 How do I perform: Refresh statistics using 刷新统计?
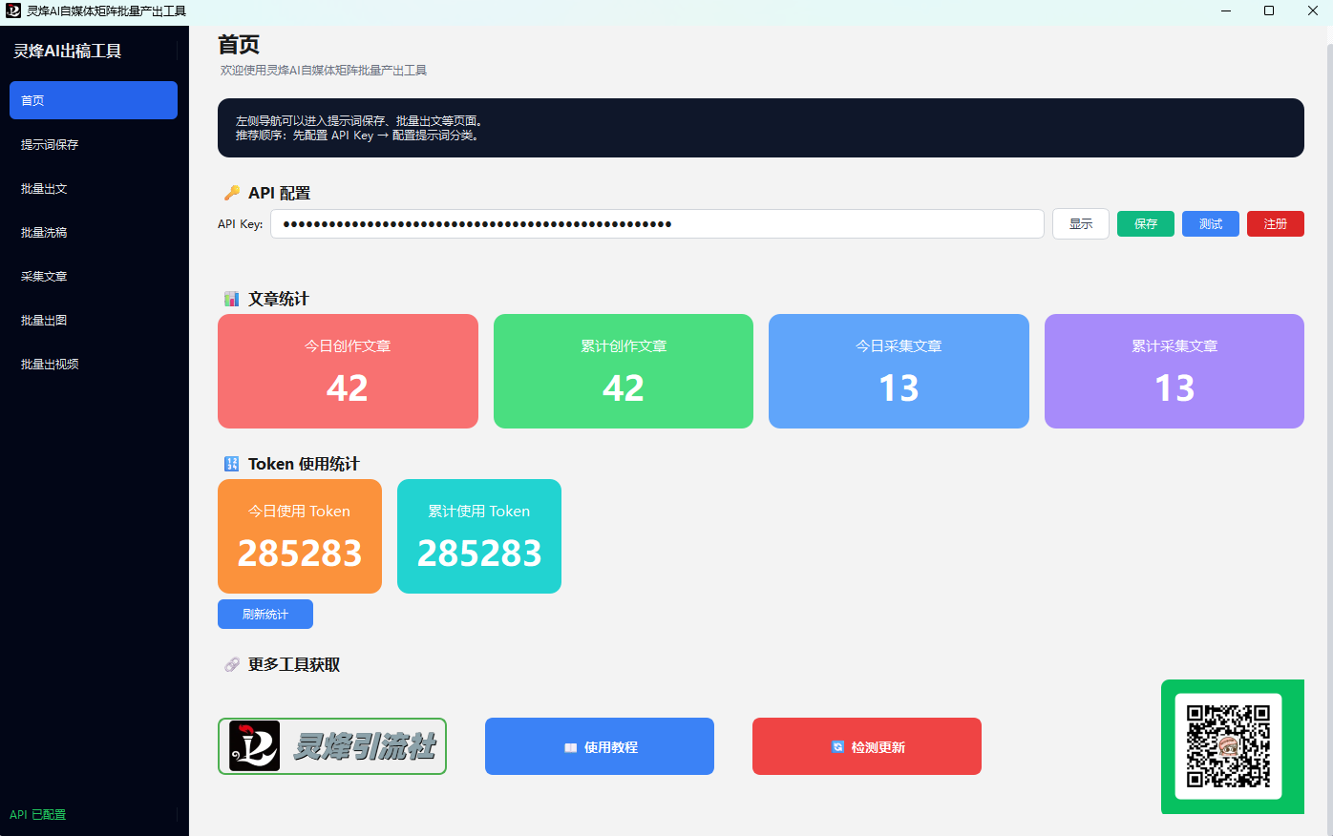point(264,614)
